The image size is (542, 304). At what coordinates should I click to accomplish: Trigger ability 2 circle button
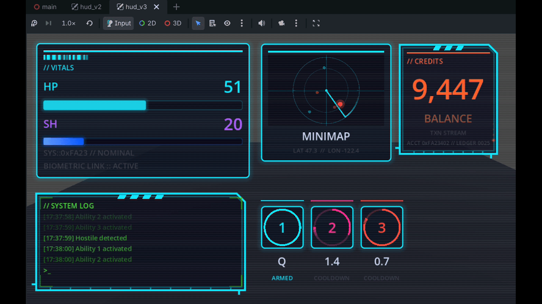tap(332, 227)
